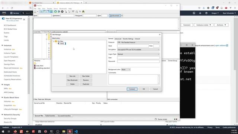The height and width of the screenshot is (134, 238).
Task: Click the New folder button
Action: (x=86, y=76)
